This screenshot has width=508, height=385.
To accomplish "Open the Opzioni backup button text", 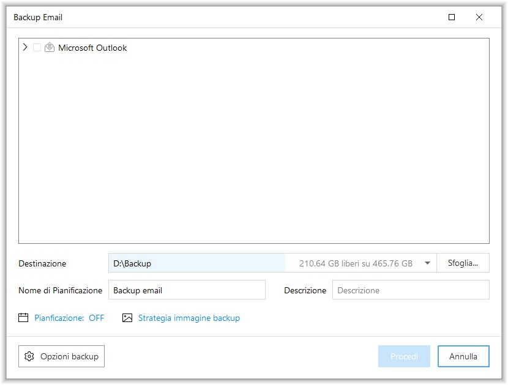I will [69, 356].
